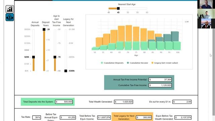Click the Legacy for Next Generation slider handle
The width and height of the screenshot is (215, 121).
click(x=66, y=71)
